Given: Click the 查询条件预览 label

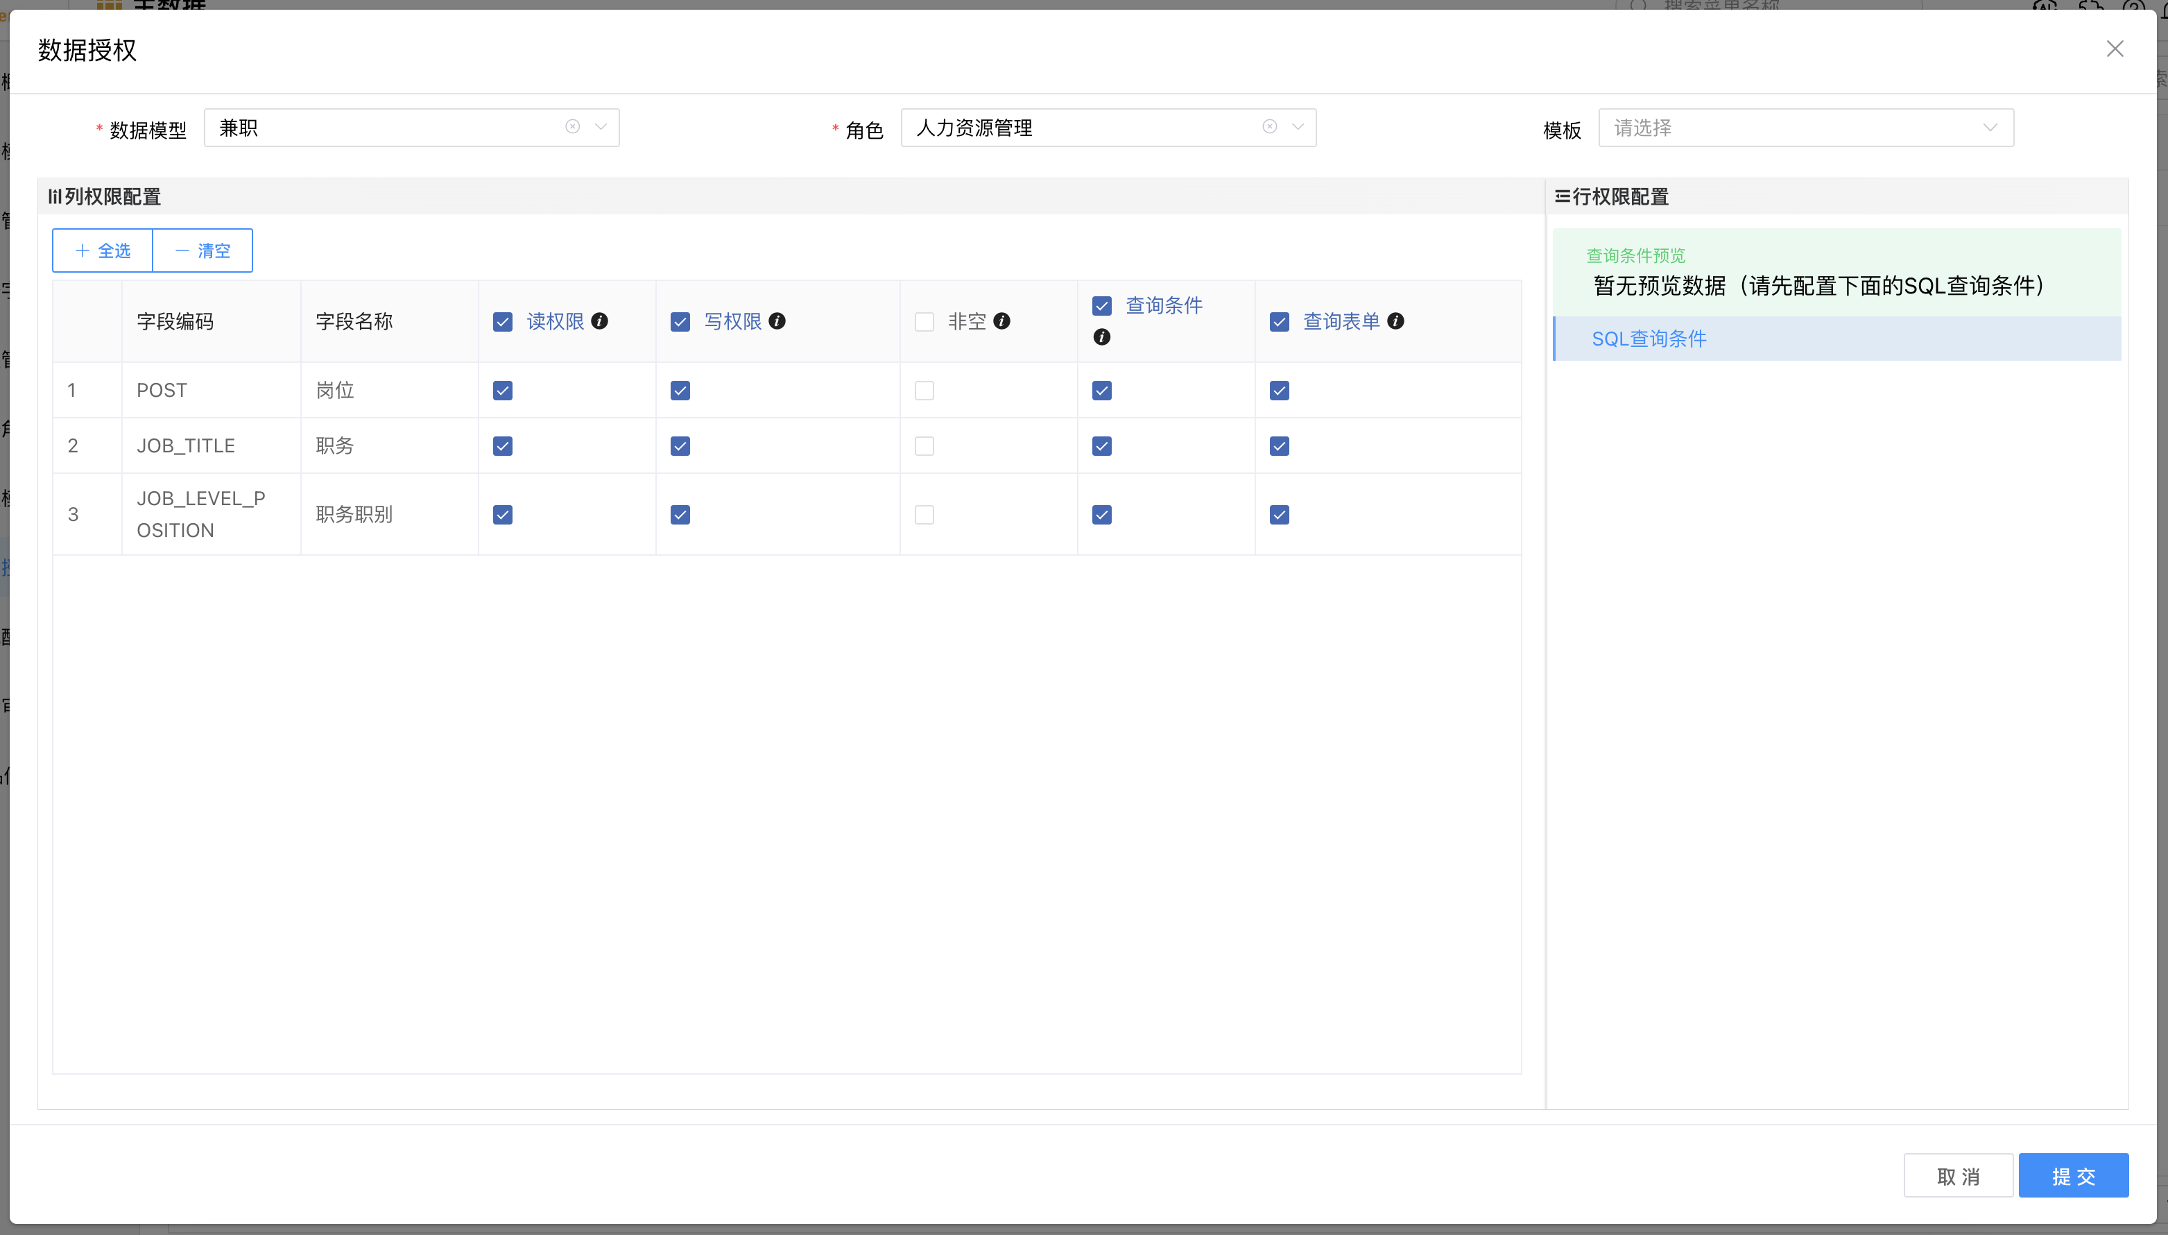Looking at the screenshot, I should pos(1635,255).
